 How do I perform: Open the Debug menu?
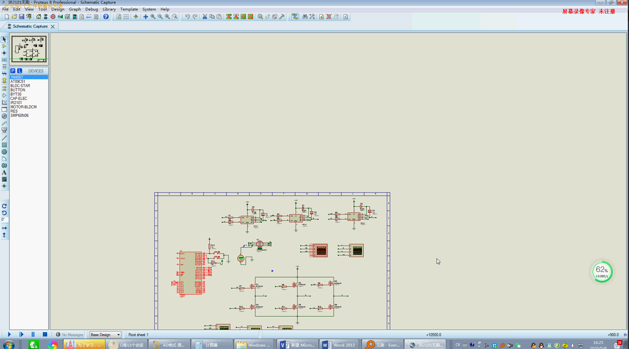92,9
